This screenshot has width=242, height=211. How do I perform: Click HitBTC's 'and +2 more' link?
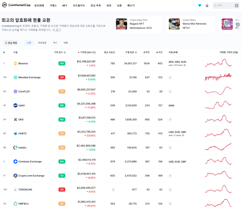tap(175, 135)
